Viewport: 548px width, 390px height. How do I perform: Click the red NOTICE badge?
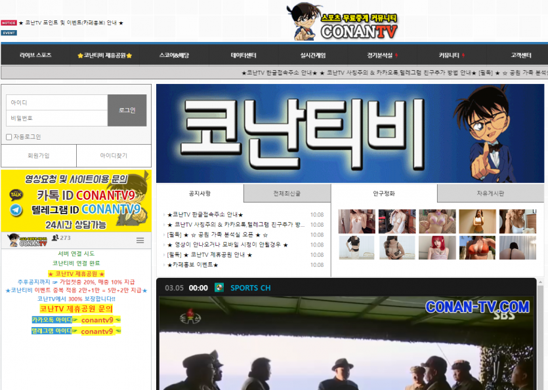[9, 23]
